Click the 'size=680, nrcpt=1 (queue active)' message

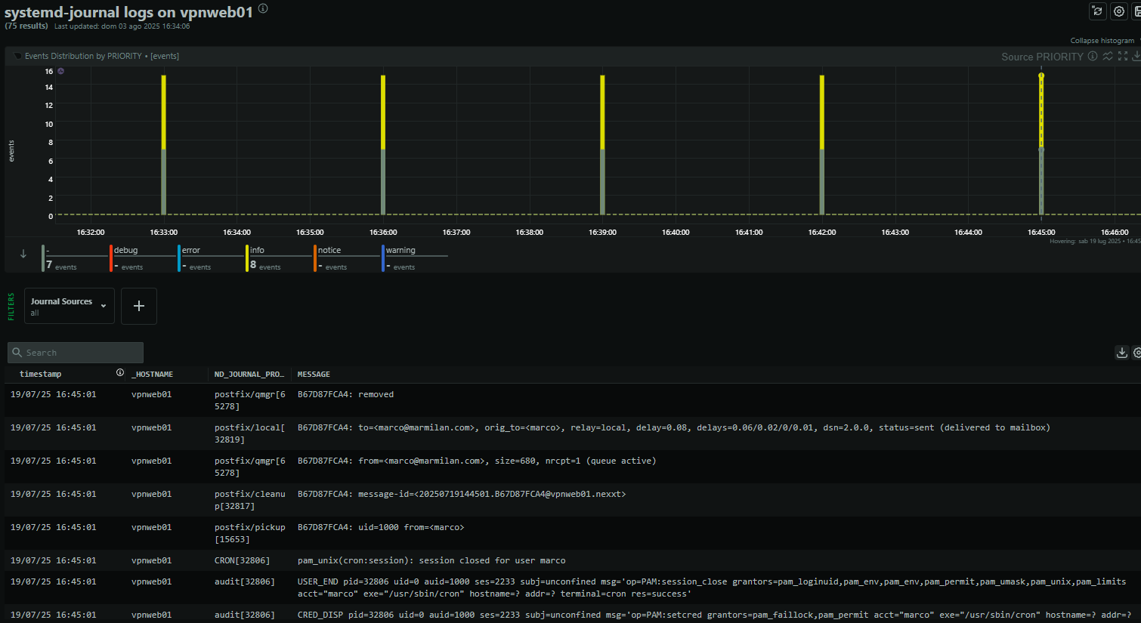[477, 461]
